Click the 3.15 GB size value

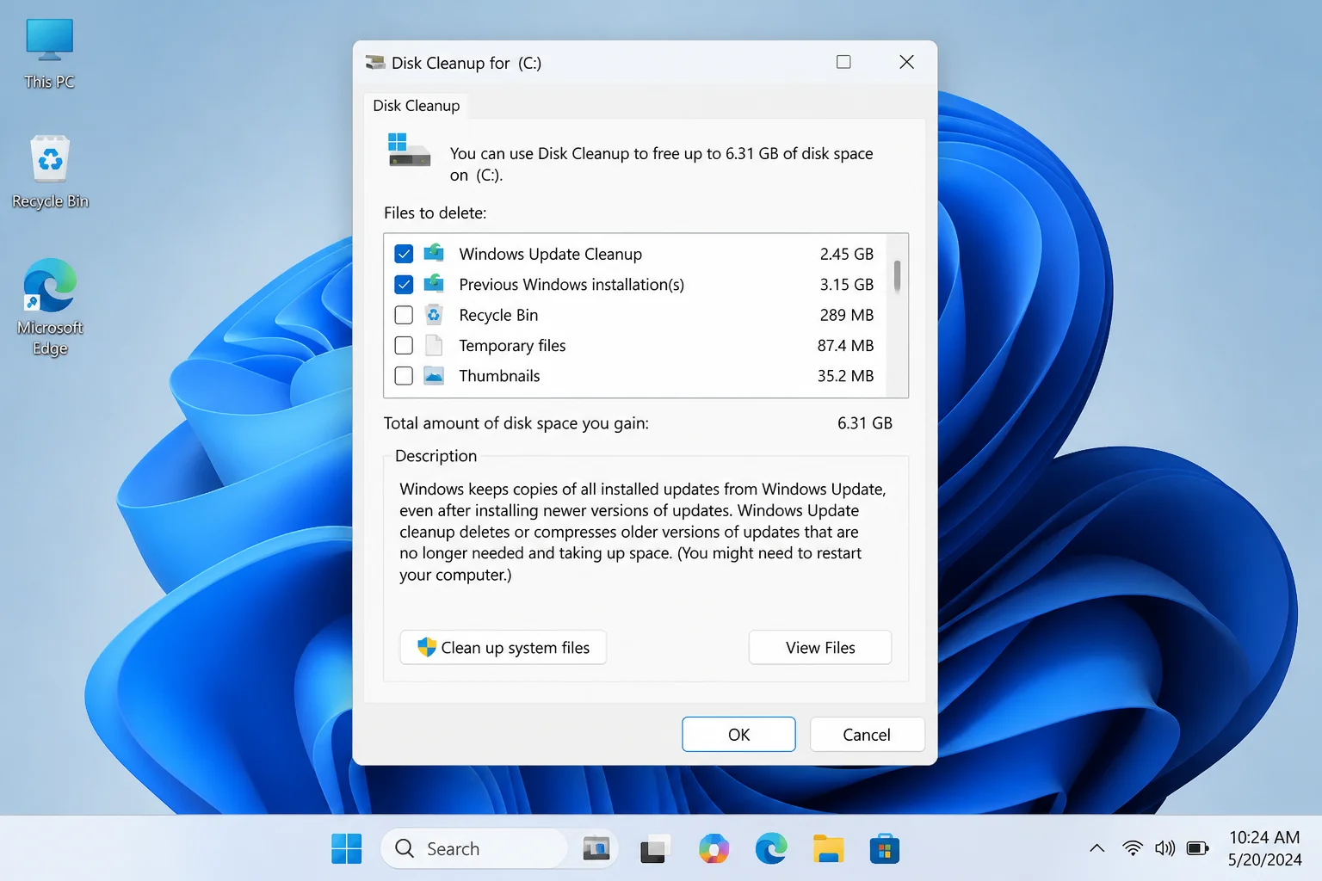tap(846, 284)
